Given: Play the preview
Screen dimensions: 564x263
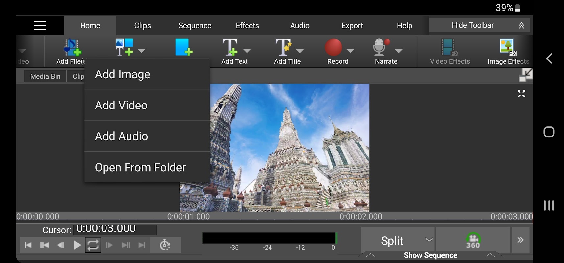Looking at the screenshot, I should click(77, 245).
